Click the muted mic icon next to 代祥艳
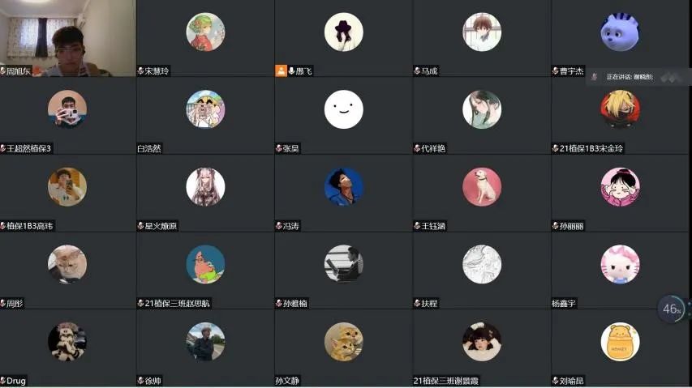The height and width of the screenshot is (388, 692). click(417, 148)
